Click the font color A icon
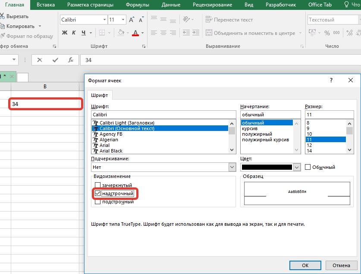 coord(135,33)
